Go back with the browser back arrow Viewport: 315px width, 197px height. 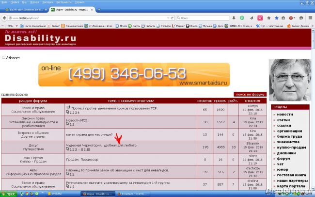(x=4, y=18)
